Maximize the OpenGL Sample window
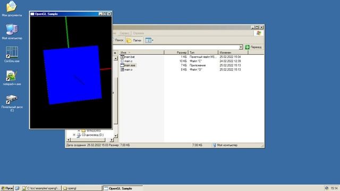This screenshot has width=340, height=191. pyautogui.click(x=105, y=14)
